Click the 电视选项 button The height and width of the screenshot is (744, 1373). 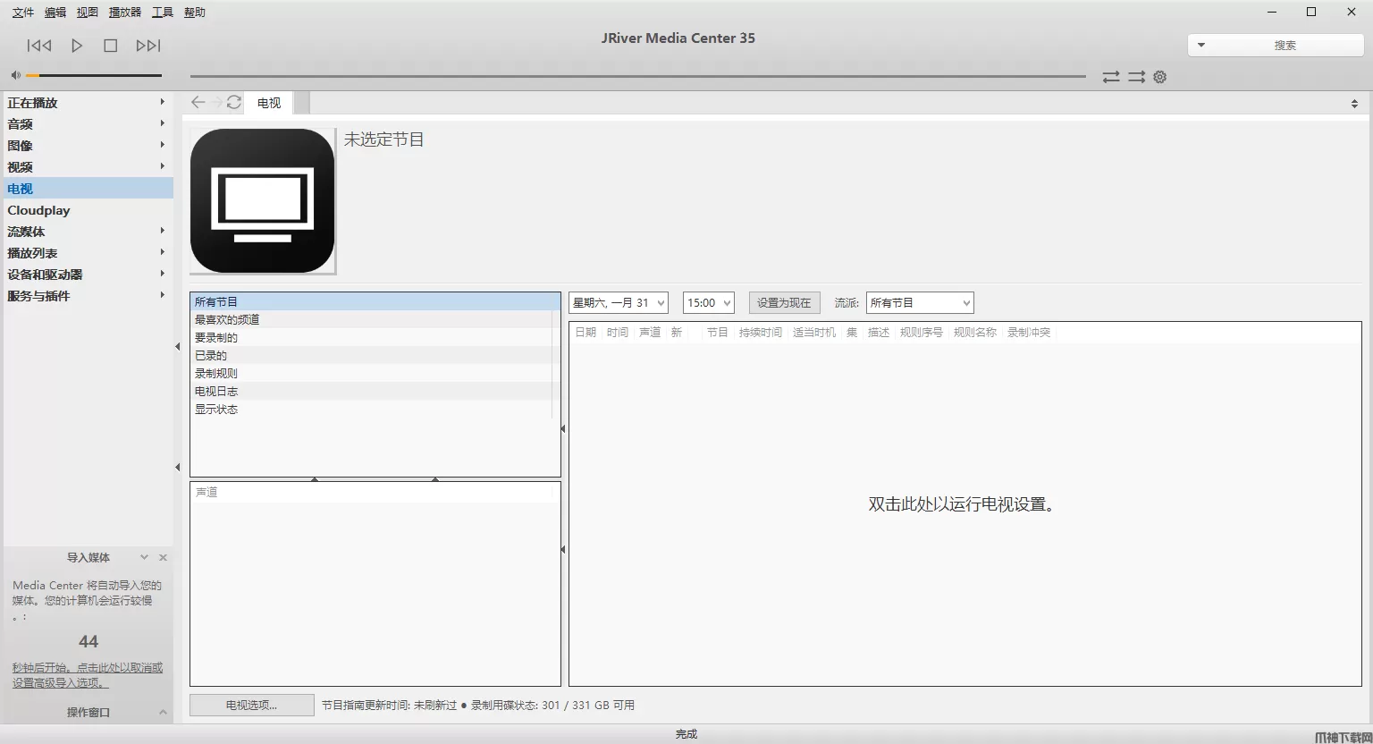251,705
